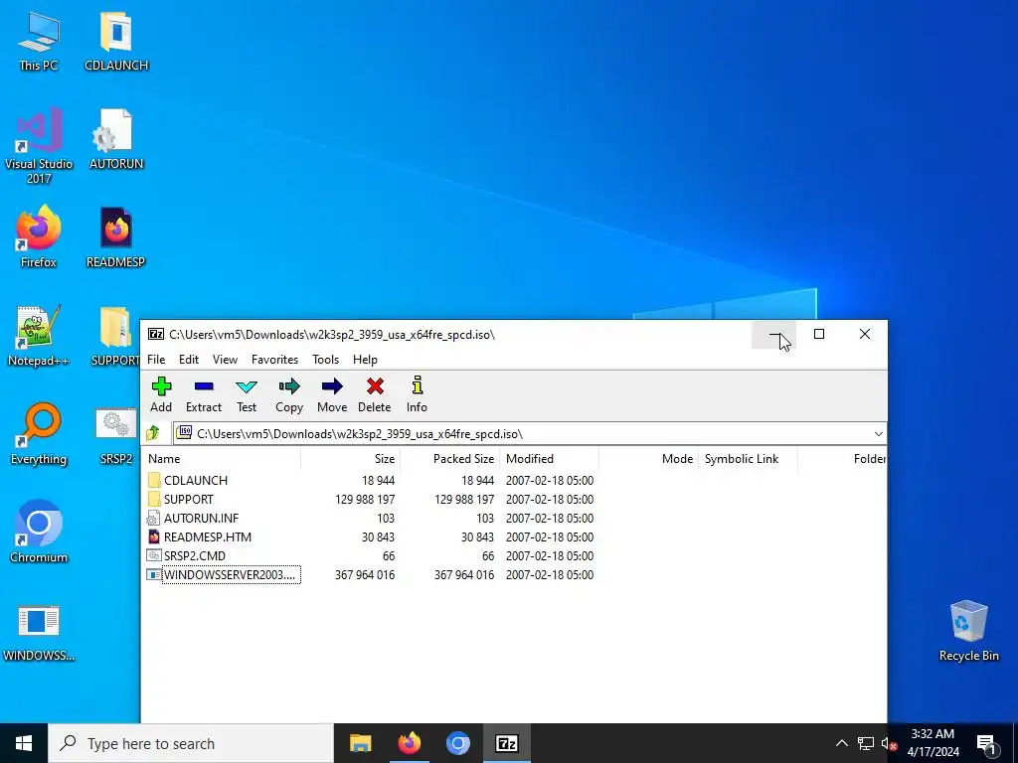
Task: Open the Favorites menu
Action: pyautogui.click(x=274, y=360)
